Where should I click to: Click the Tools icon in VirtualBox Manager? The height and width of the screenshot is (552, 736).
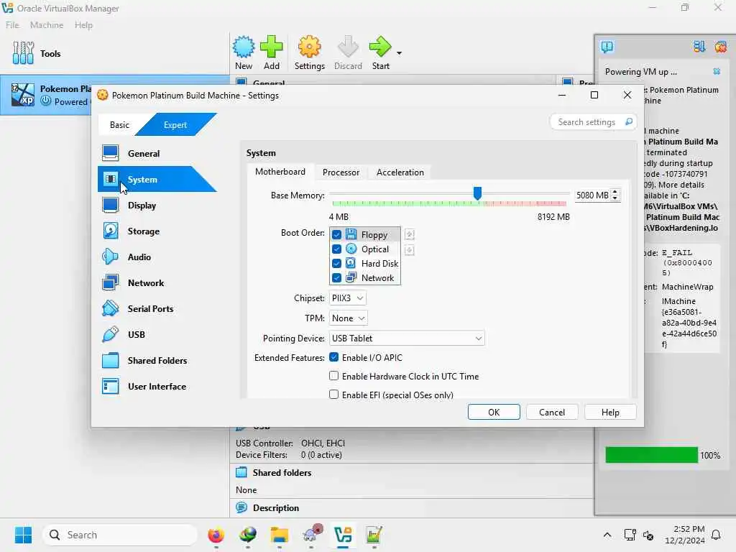[x=23, y=52]
